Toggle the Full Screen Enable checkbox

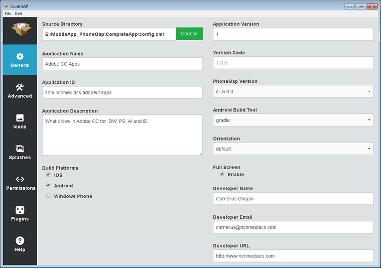tap(222, 174)
